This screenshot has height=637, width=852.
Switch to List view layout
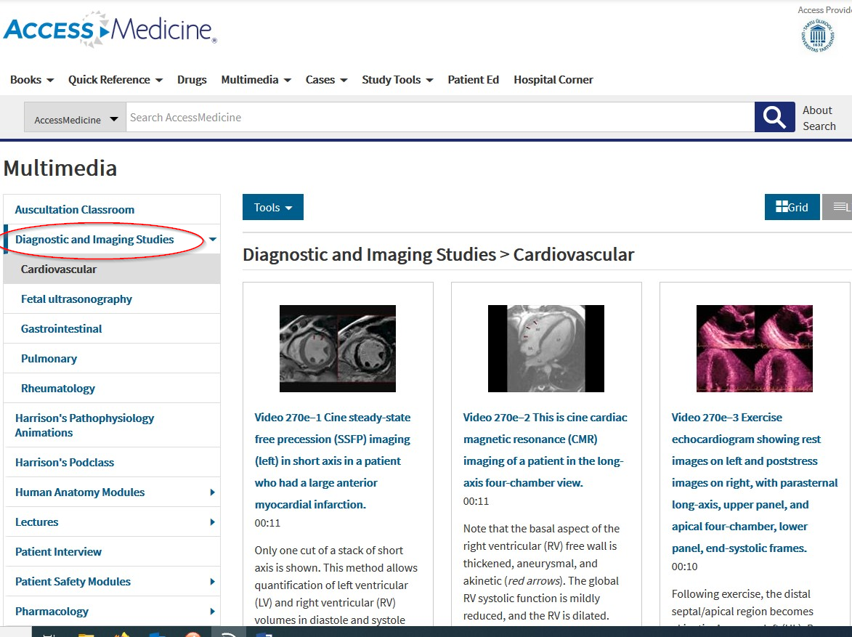[x=839, y=207]
